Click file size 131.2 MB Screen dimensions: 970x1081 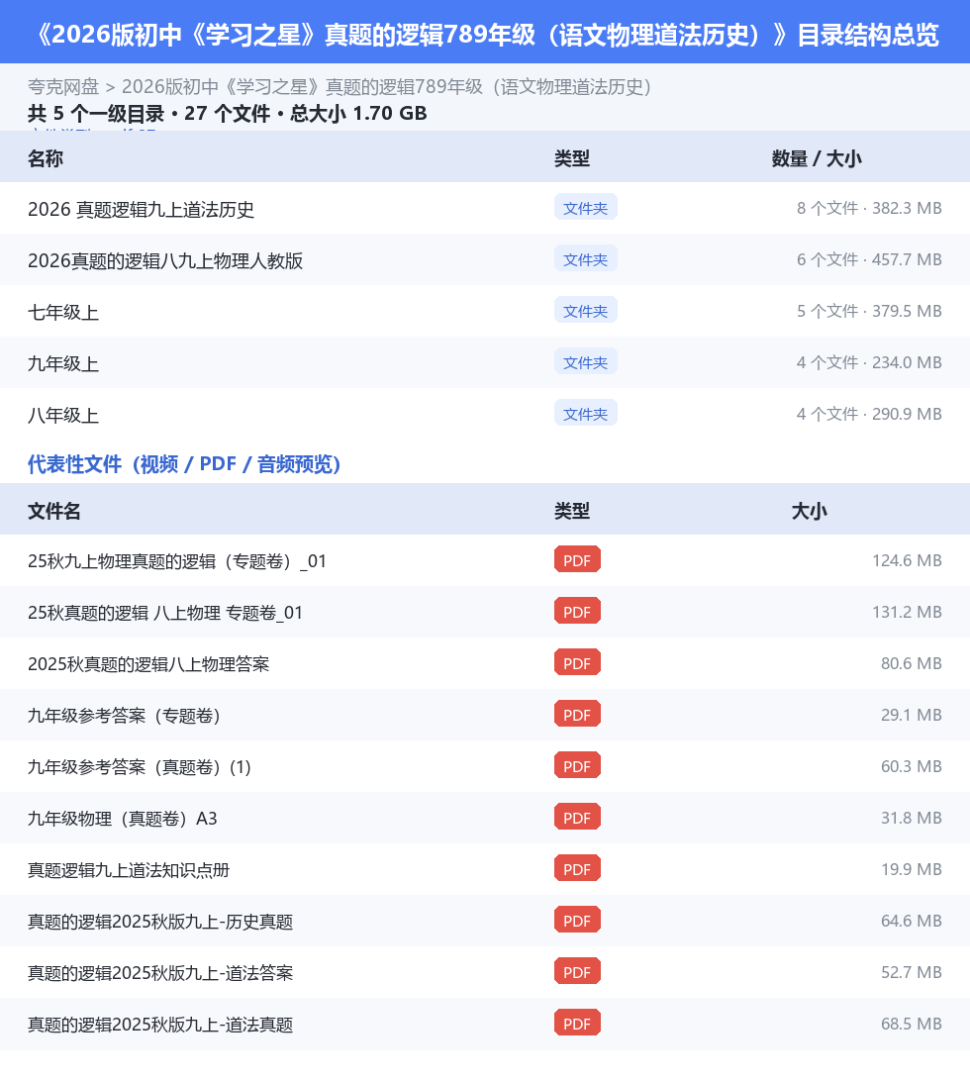(x=907, y=612)
